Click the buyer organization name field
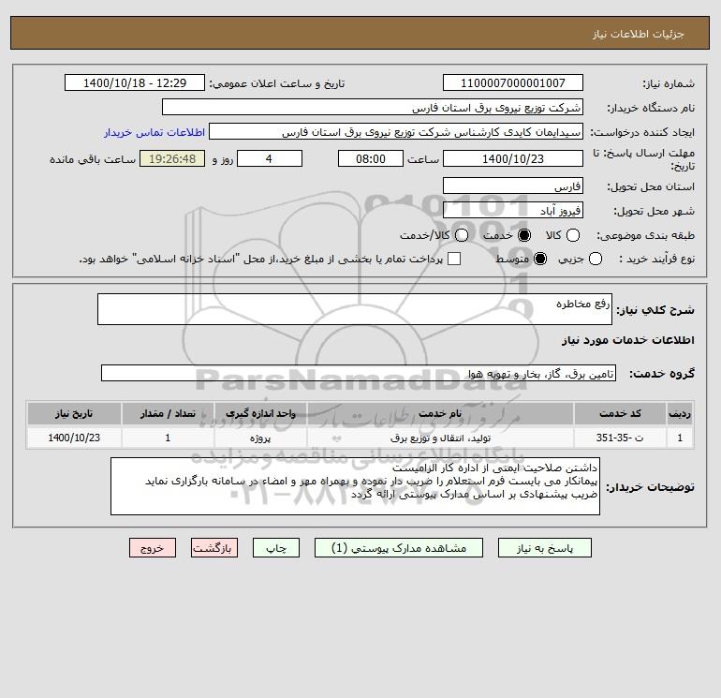The height and width of the screenshot is (698, 721). click(373, 107)
